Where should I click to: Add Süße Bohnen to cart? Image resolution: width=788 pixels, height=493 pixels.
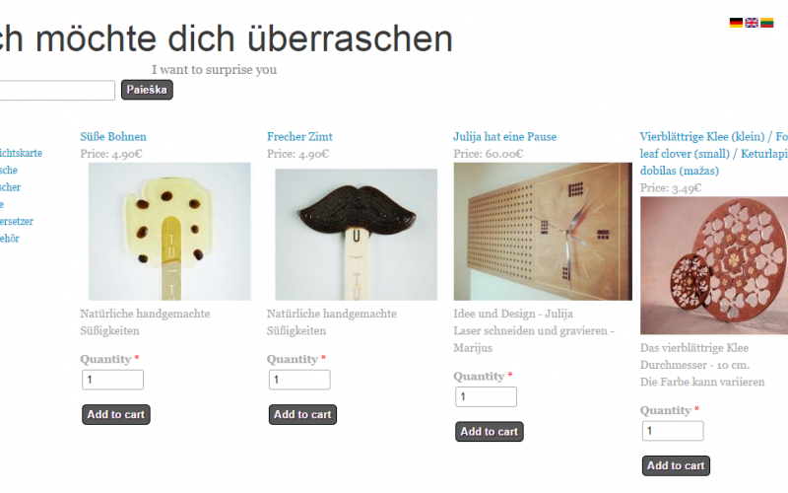pyautogui.click(x=116, y=414)
